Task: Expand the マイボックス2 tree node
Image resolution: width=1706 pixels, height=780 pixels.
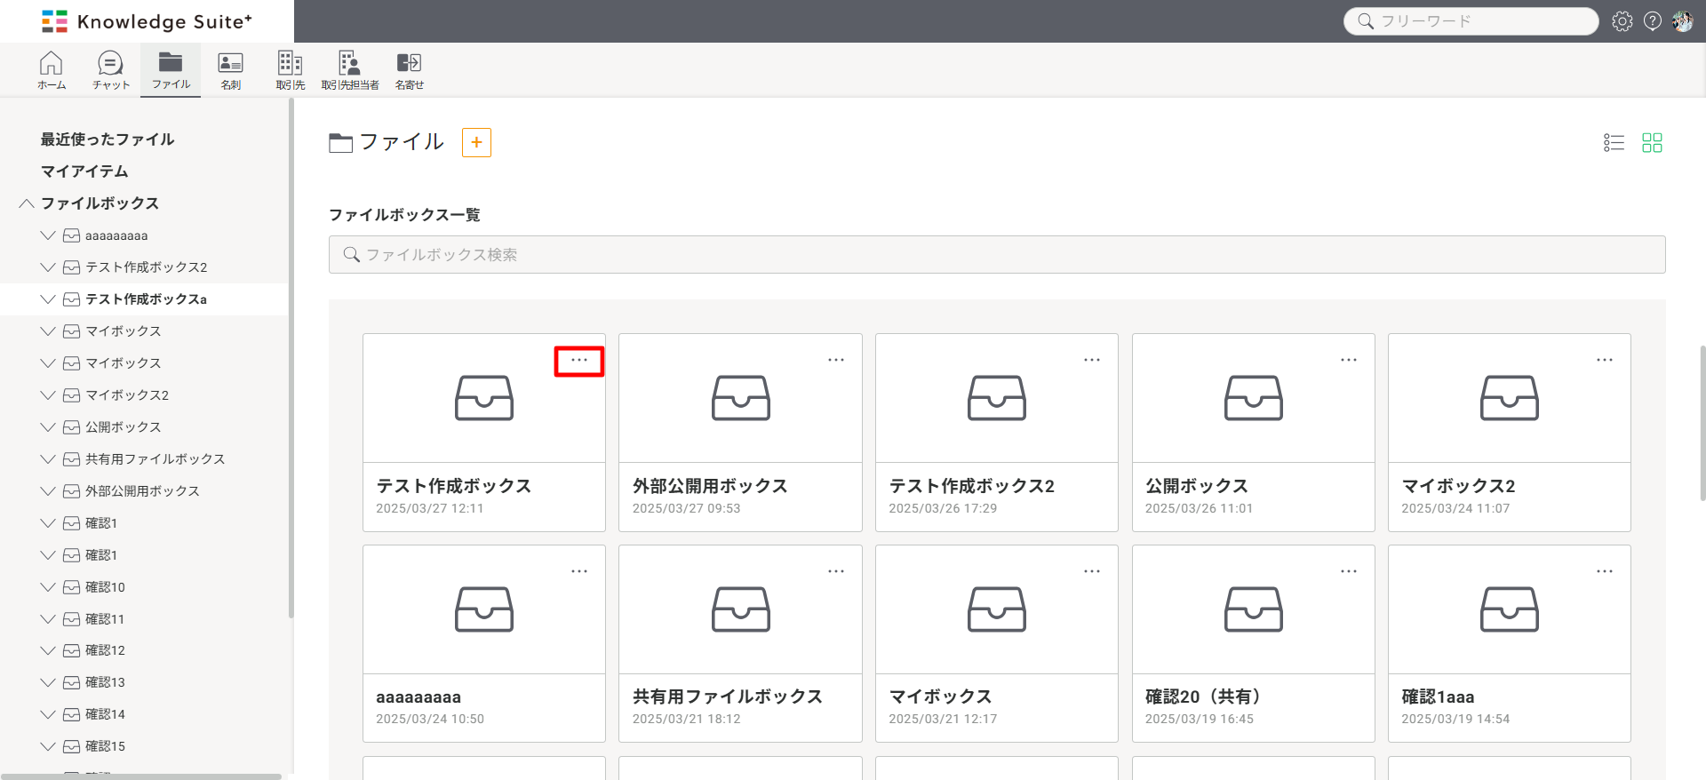Action: [x=48, y=395]
